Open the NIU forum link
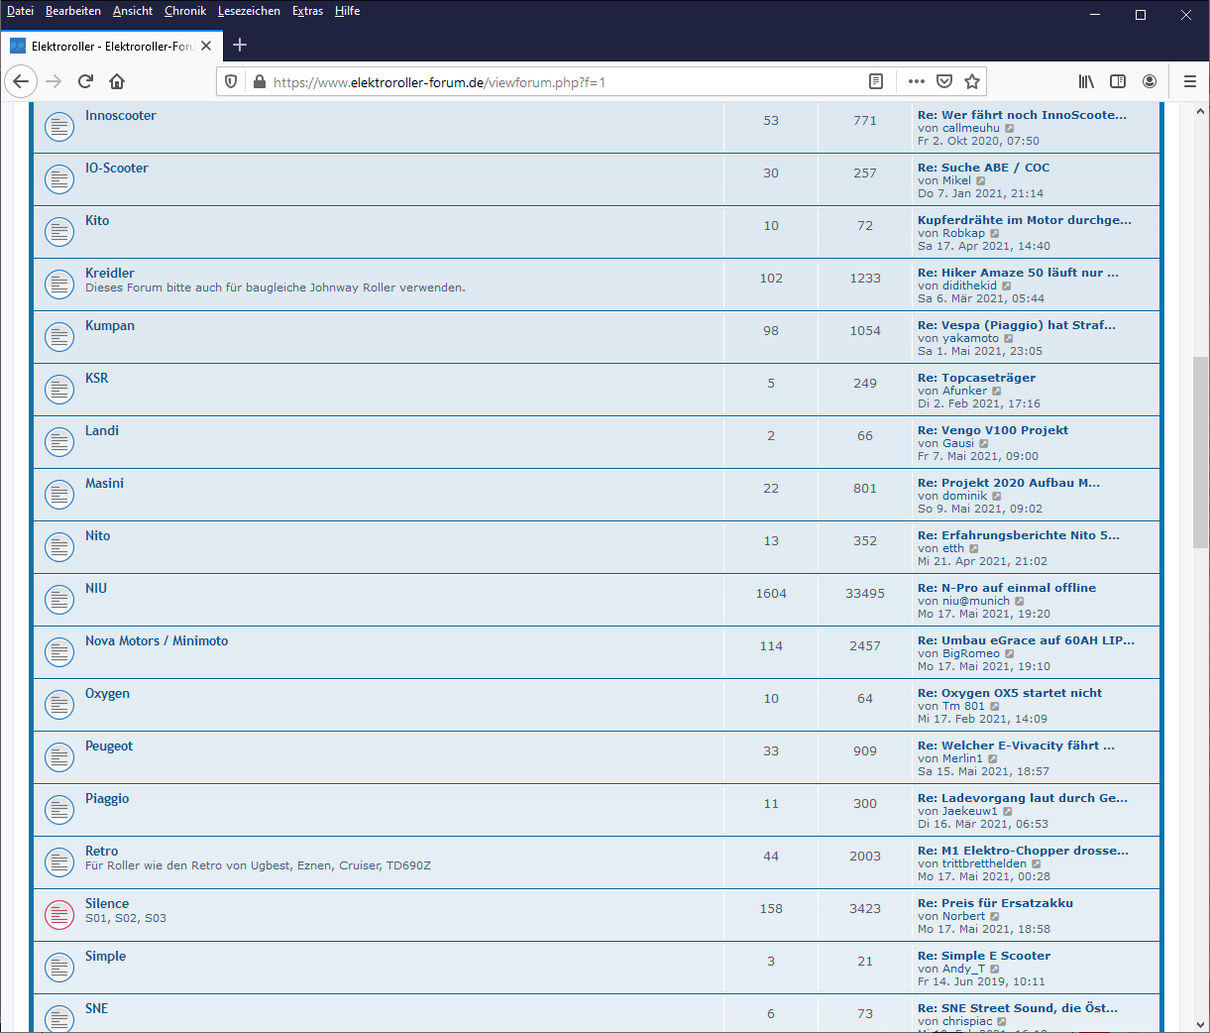The width and height of the screenshot is (1210, 1033). tap(96, 588)
